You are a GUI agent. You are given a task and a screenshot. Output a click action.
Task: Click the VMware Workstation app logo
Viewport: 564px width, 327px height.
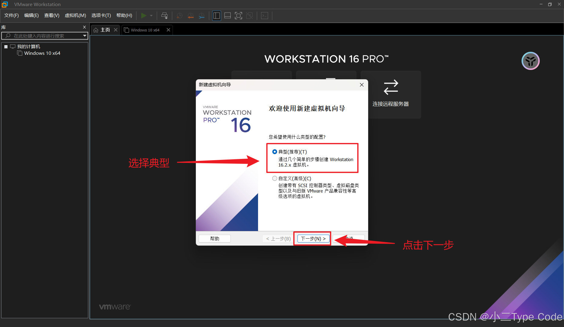point(5,4)
